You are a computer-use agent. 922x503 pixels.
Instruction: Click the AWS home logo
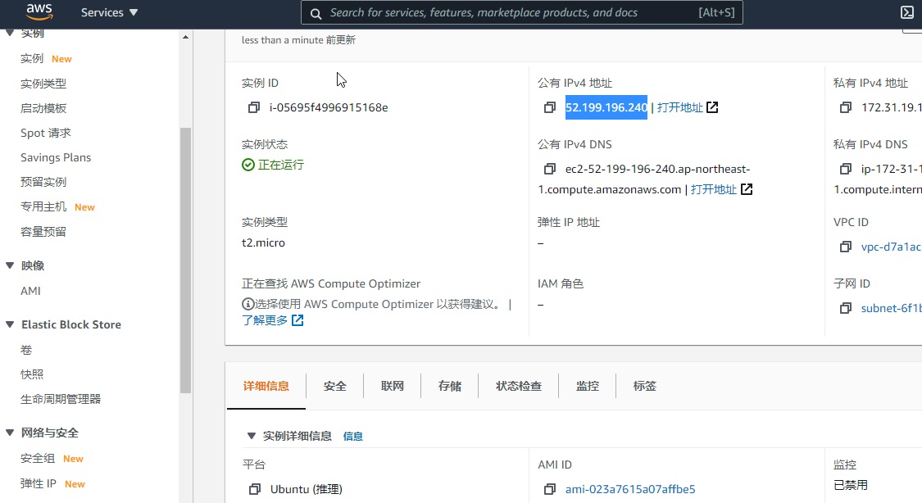pyautogui.click(x=39, y=12)
